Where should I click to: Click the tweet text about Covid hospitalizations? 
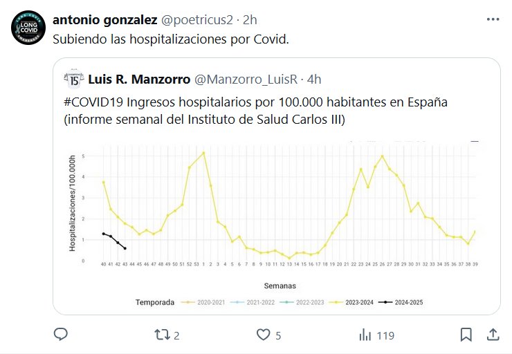coord(170,38)
